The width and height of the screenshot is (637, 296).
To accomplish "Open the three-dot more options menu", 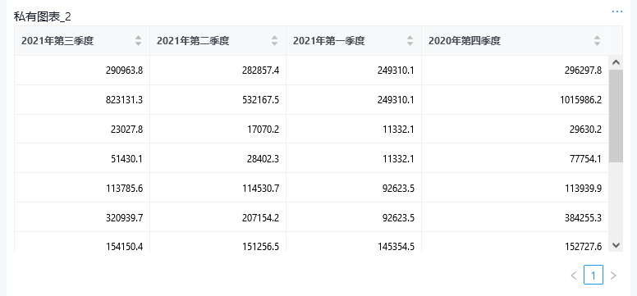I will (x=616, y=11).
